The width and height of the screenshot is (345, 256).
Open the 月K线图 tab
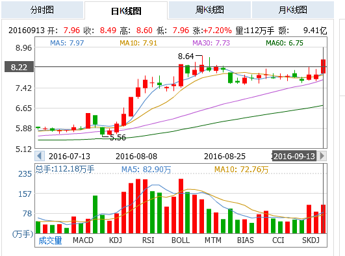(x=293, y=10)
